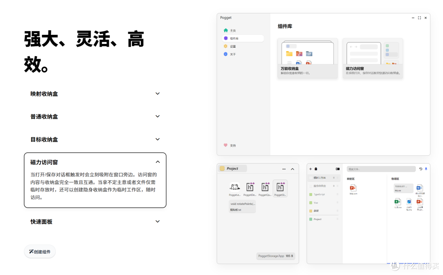
Task: Click the 组件库 page heading
Action: (x=285, y=26)
